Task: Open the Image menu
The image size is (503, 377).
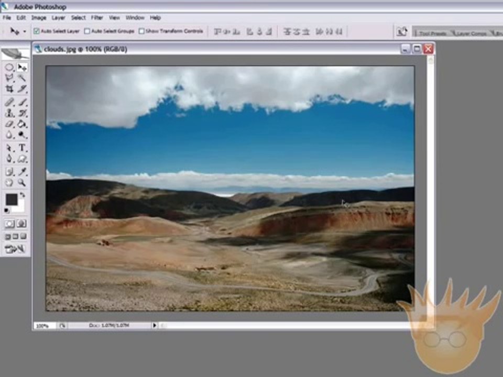Action: pyautogui.click(x=39, y=18)
